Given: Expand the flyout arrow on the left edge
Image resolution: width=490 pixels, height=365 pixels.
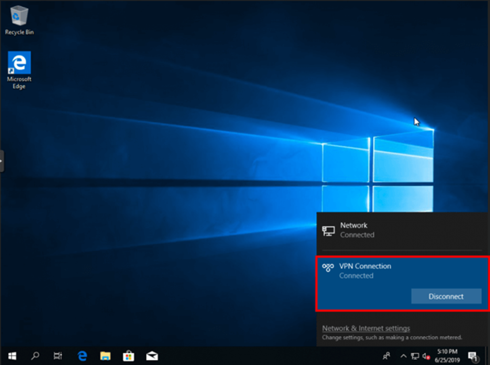Looking at the screenshot, I should point(2,161).
